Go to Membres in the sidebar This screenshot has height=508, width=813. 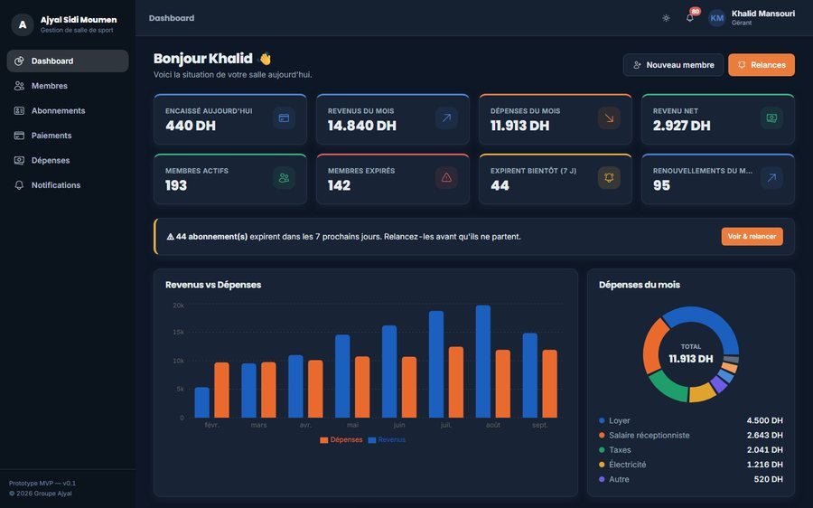click(x=68, y=86)
